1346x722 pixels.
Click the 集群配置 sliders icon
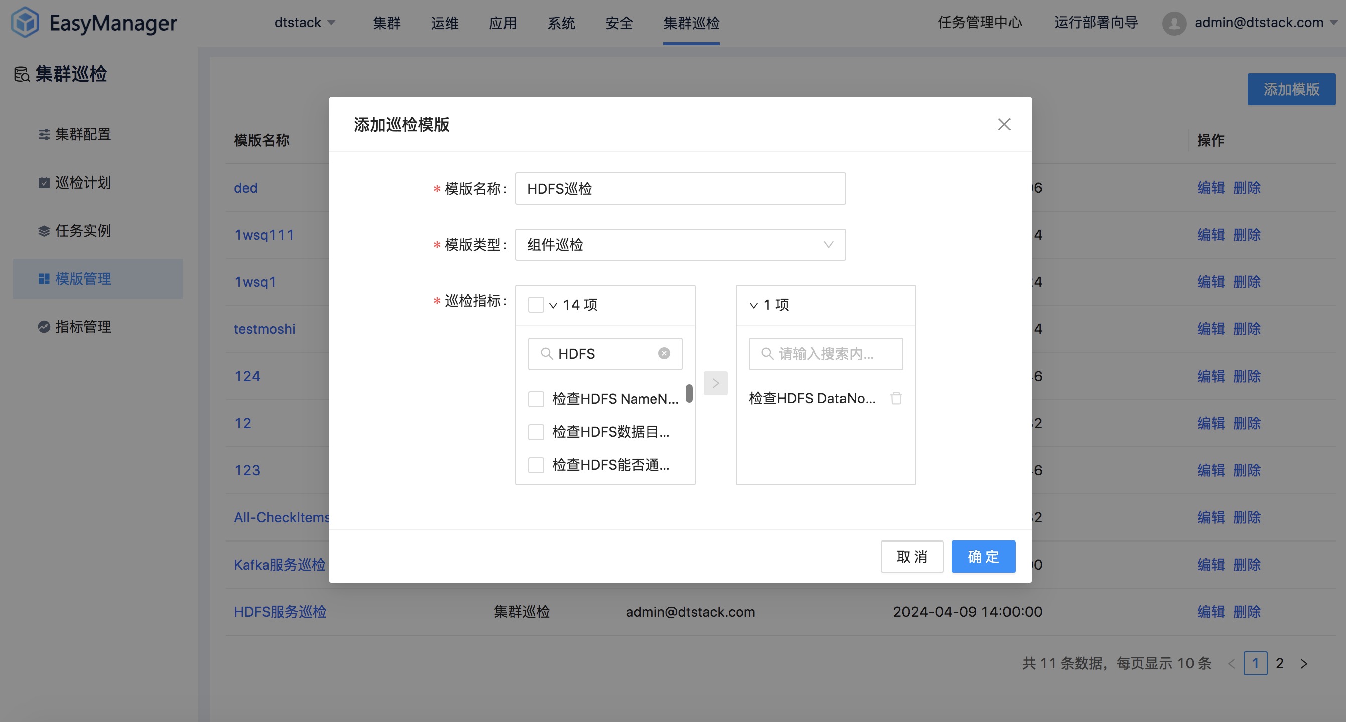click(44, 135)
